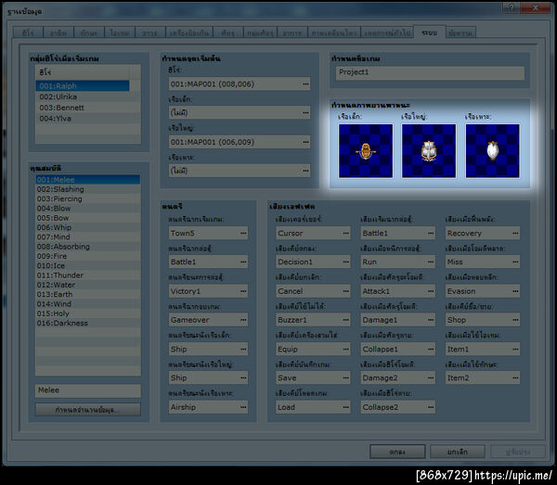Select element 006:Whip

tap(88, 227)
